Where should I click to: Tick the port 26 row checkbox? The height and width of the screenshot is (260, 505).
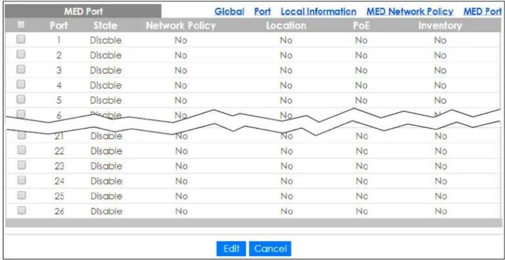21,210
